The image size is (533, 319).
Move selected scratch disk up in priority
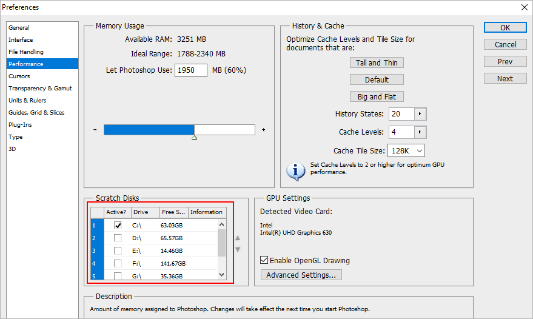tap(238, 238)
